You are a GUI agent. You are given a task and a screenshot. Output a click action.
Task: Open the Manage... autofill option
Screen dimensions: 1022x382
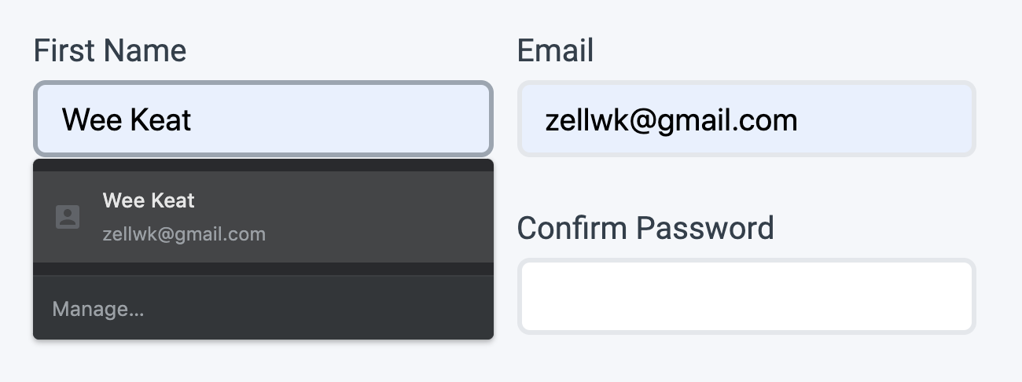point(98,309)
